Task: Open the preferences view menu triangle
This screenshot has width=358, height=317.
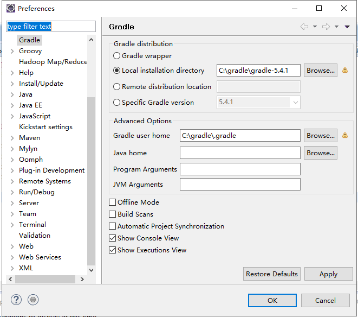Action: tap(347, 27)
